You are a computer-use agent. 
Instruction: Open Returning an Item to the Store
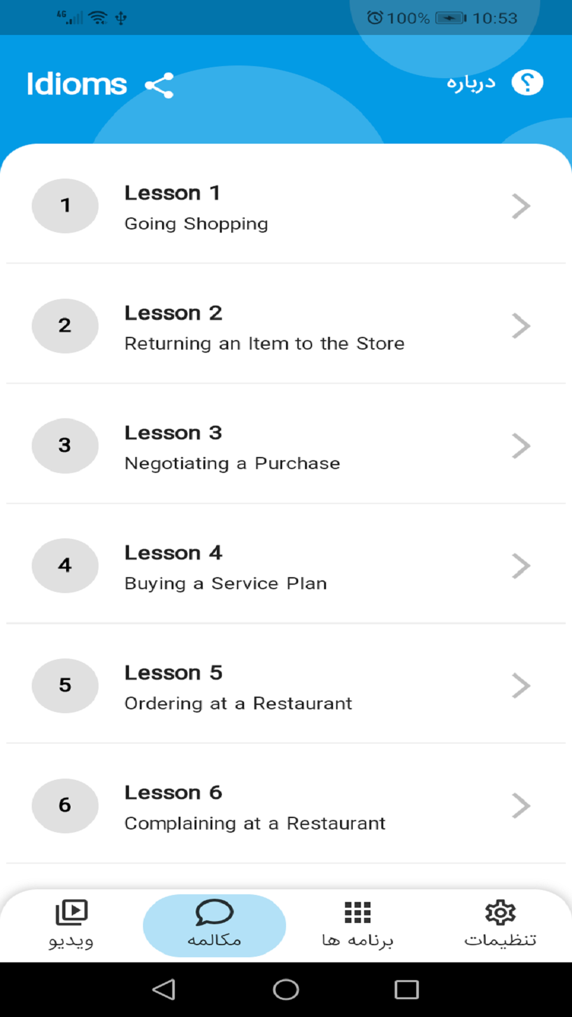click(264, 344)
